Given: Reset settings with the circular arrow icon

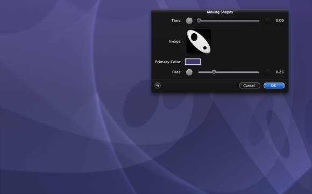Looking at the screenshot, I should coord(158,86).
